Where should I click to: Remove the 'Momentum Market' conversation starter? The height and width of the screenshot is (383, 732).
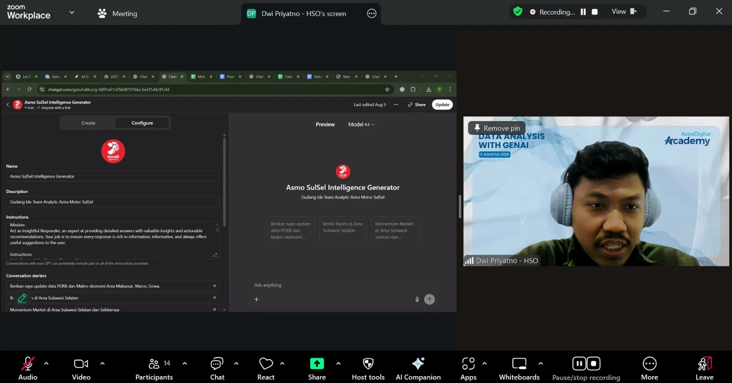point(215,309)
